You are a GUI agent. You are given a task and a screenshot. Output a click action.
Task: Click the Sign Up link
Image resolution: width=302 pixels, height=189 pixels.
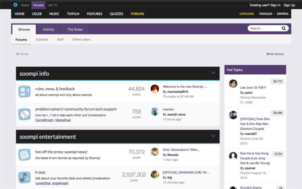(x=289, y=5)
